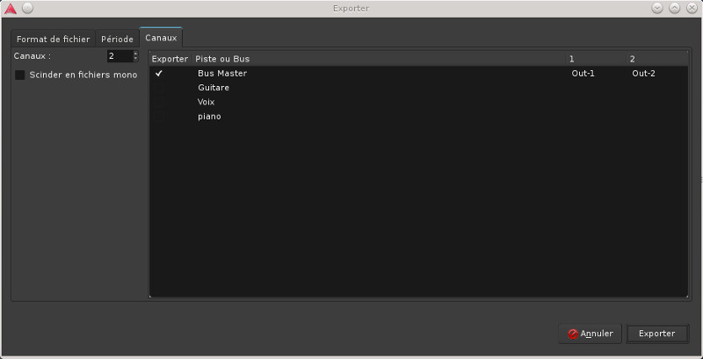Minimize the Exporter dialog window
The width and height of the screenshot is (703, 359).
[658, 8]
